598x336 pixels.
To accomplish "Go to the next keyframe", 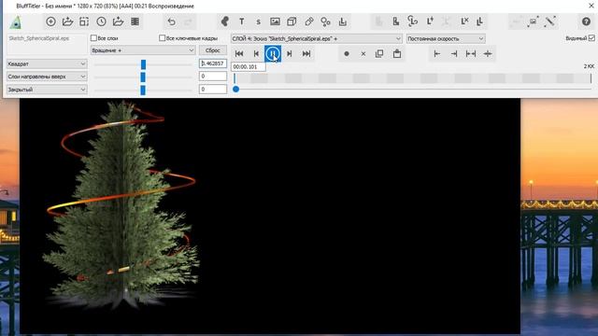I will pyautogui.click(x=290, y=54).
